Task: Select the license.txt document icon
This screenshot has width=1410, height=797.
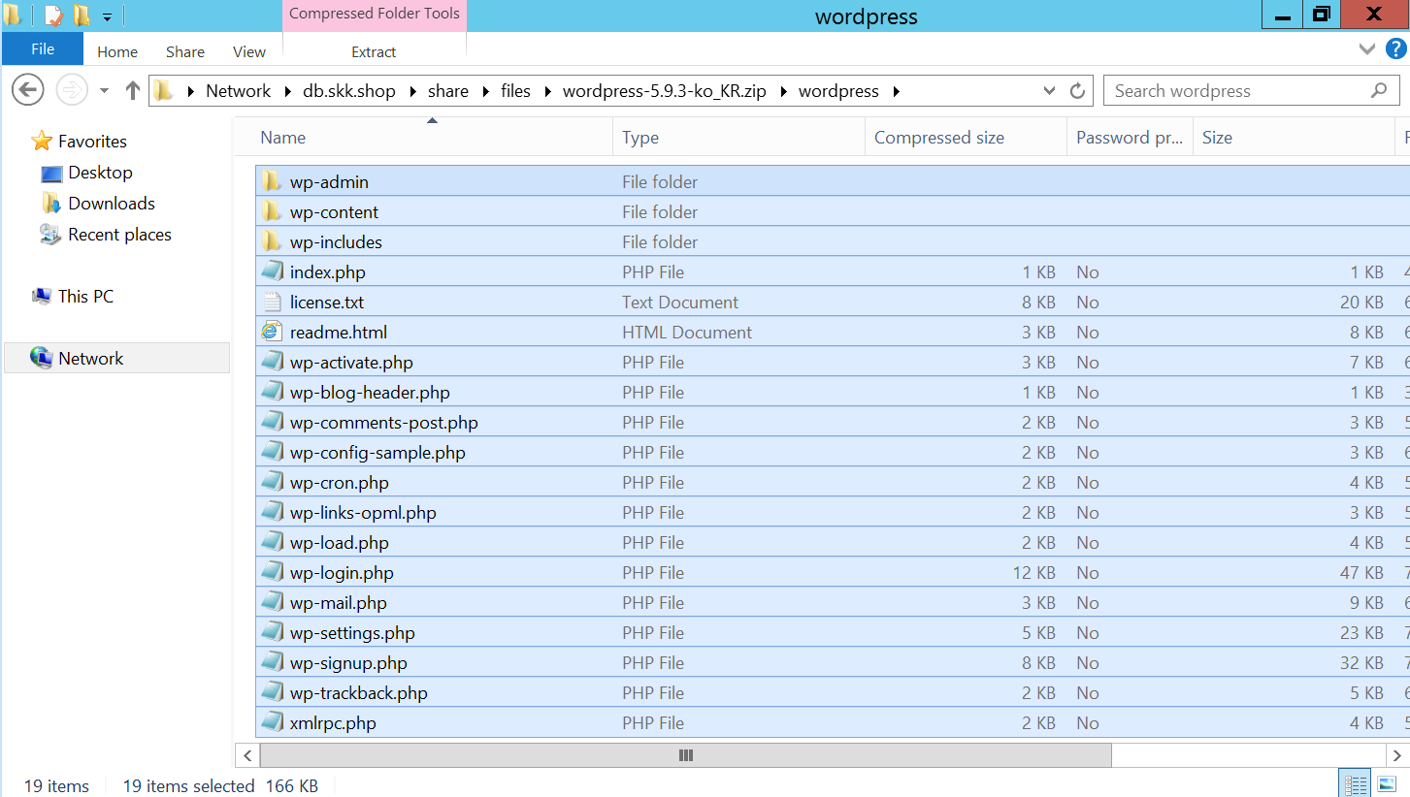Action: coord(272,302)
